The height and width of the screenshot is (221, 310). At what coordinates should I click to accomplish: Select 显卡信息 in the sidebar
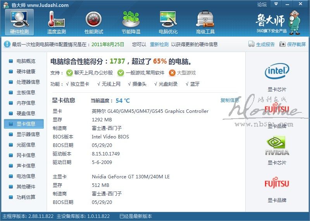pos(24,124)
